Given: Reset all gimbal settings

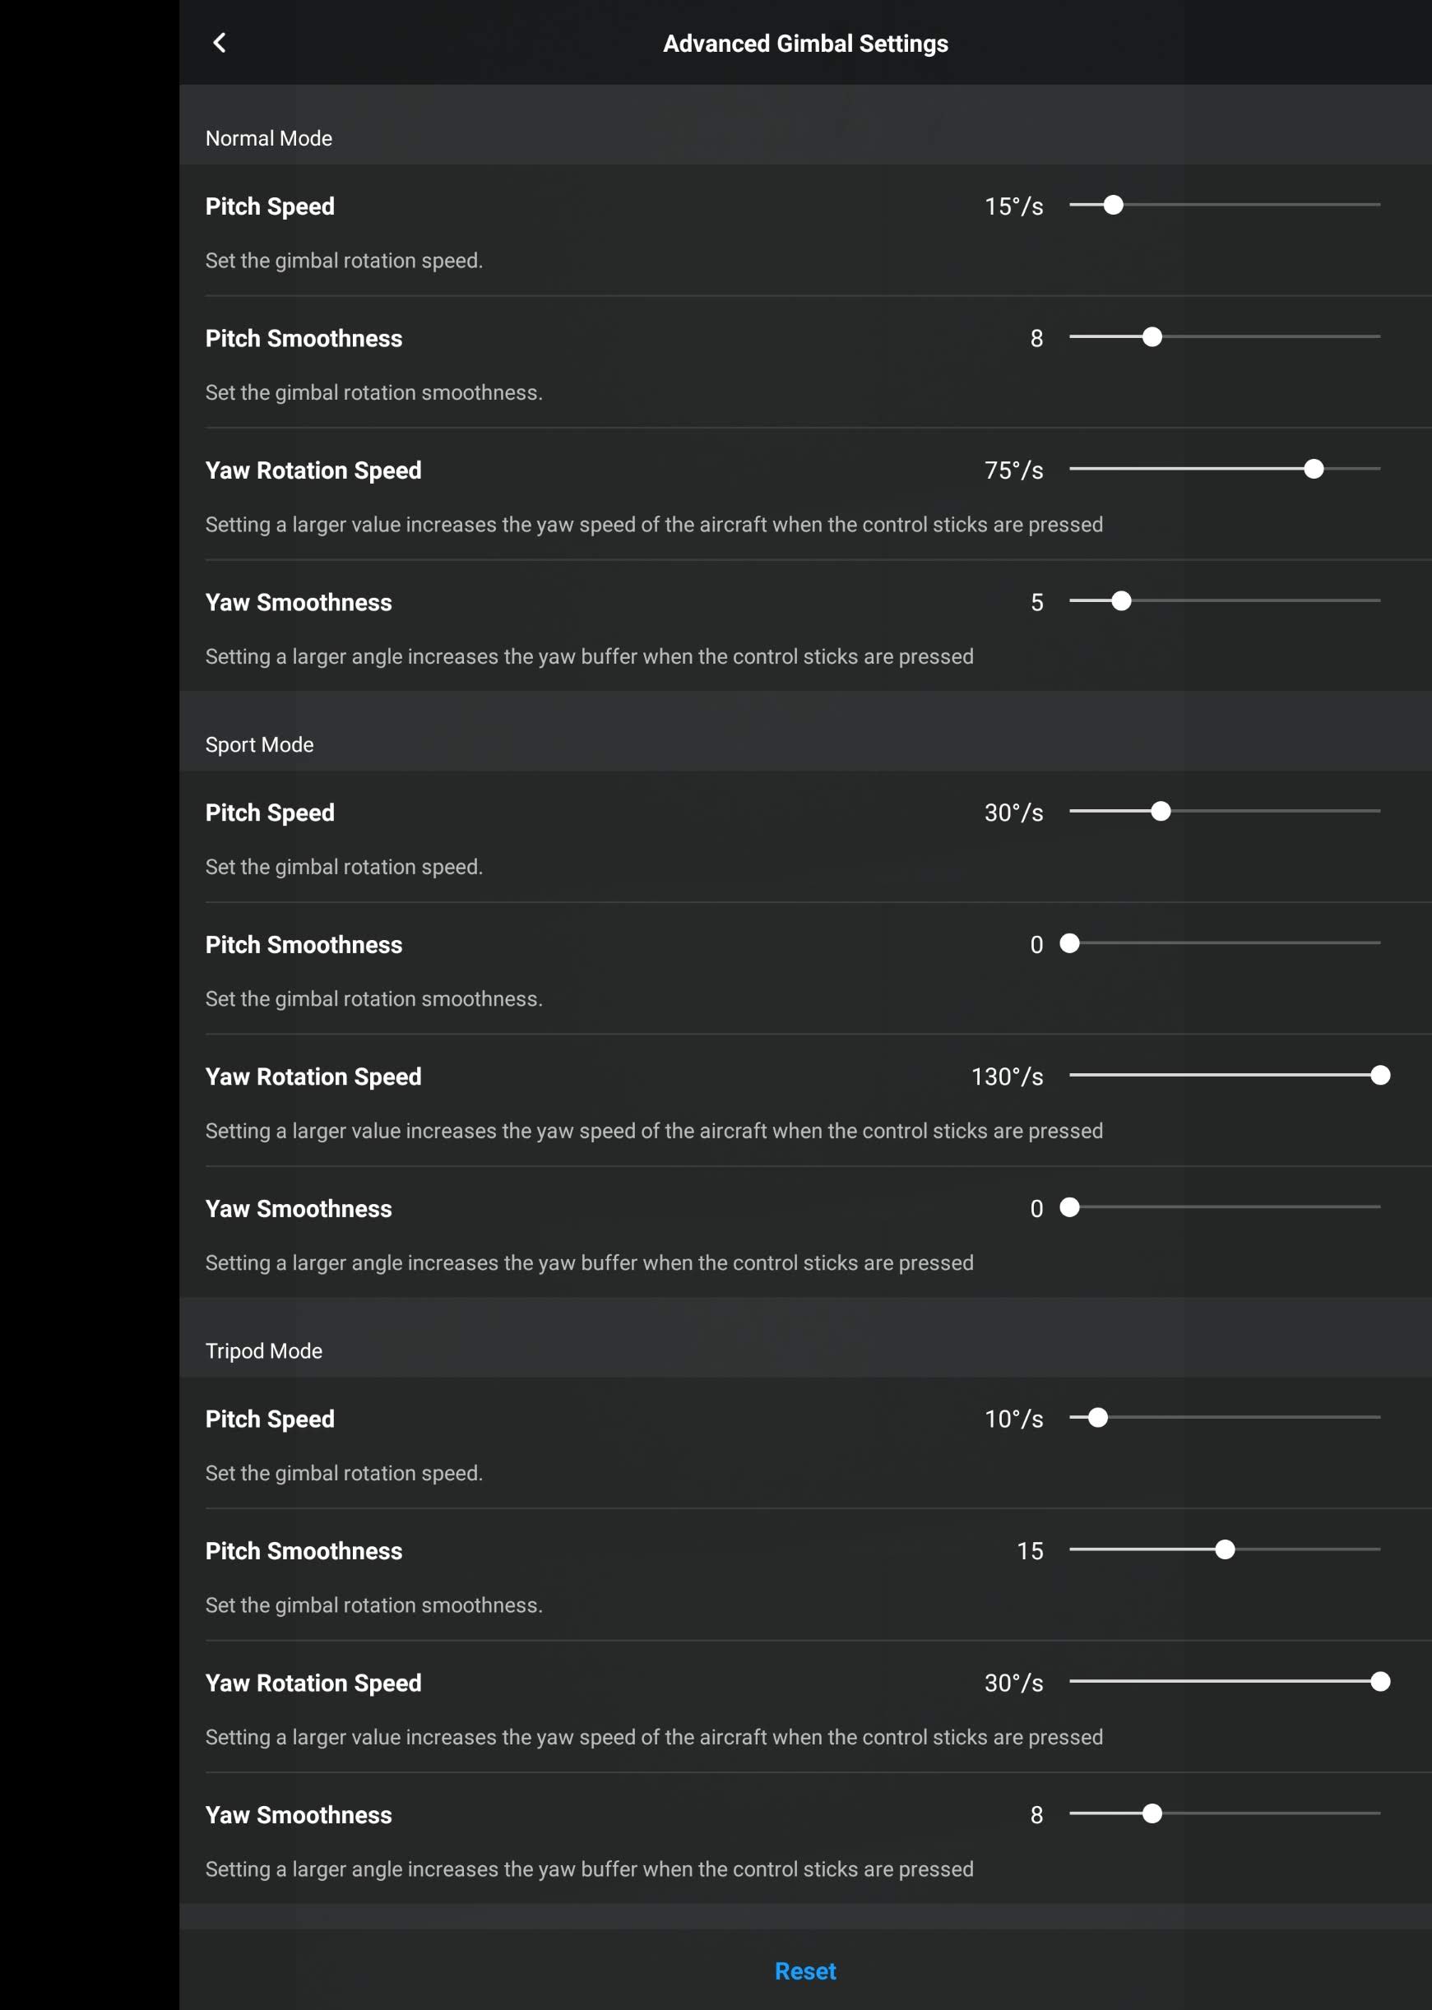Looking at the screenshot, I should click(805, 1971).
